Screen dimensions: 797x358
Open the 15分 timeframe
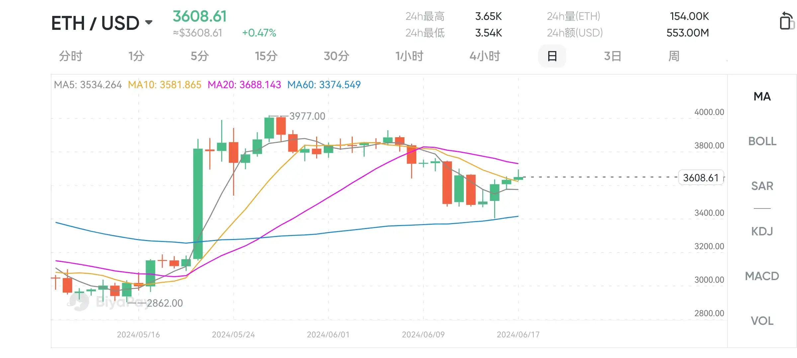tap(266, 56)
